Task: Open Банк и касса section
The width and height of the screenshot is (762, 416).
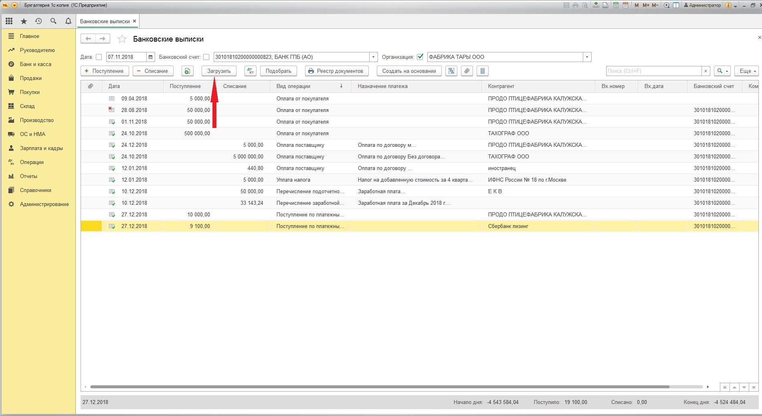Action: (x=35, y=64)
